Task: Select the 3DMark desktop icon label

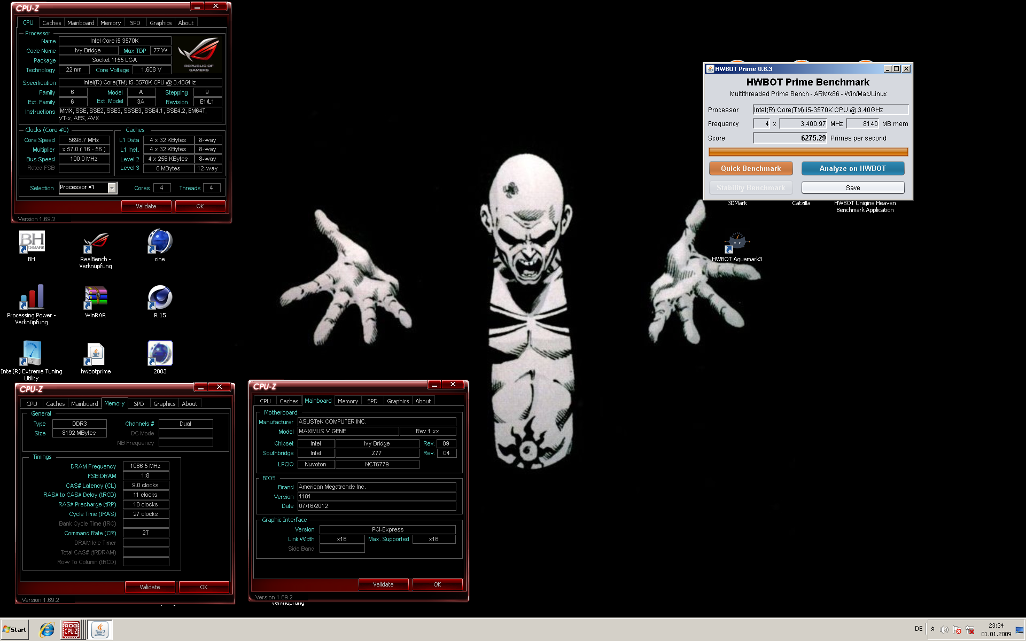Action: click(x=737, y=203)
